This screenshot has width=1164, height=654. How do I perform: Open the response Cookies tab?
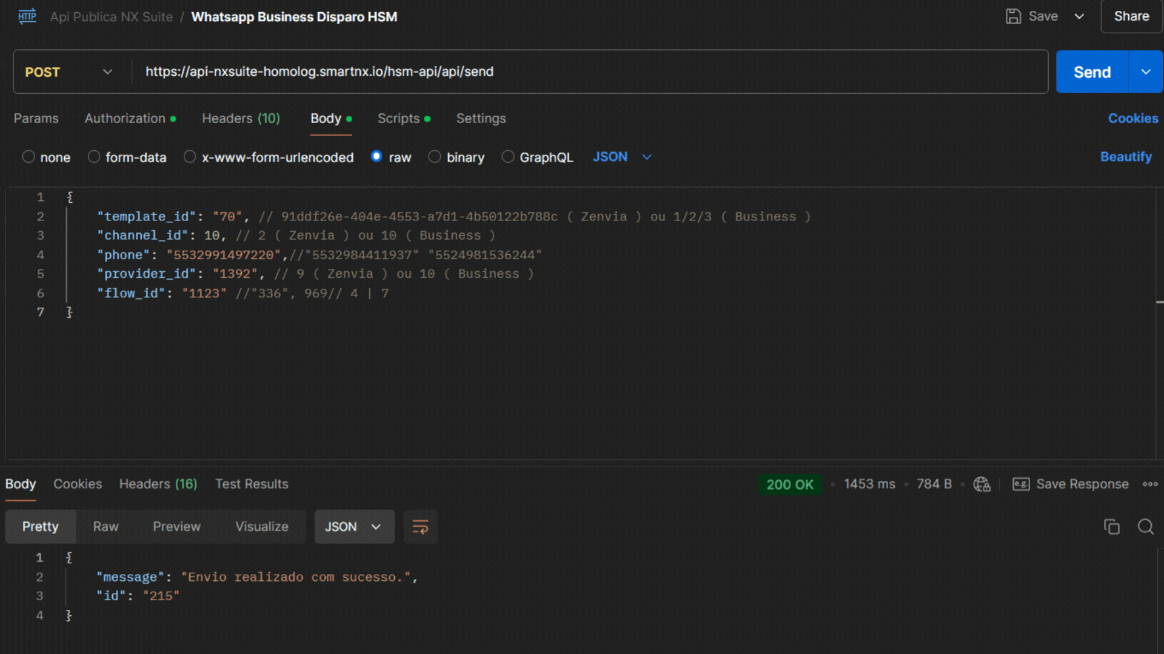pos(78,484)
